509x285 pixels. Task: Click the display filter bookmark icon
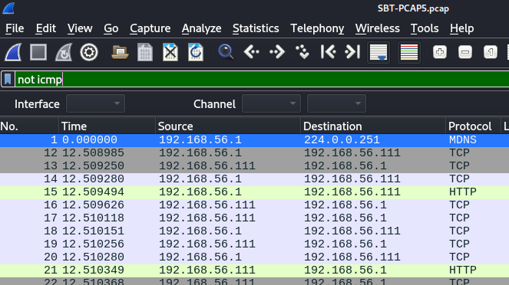[x=8, y=80]
